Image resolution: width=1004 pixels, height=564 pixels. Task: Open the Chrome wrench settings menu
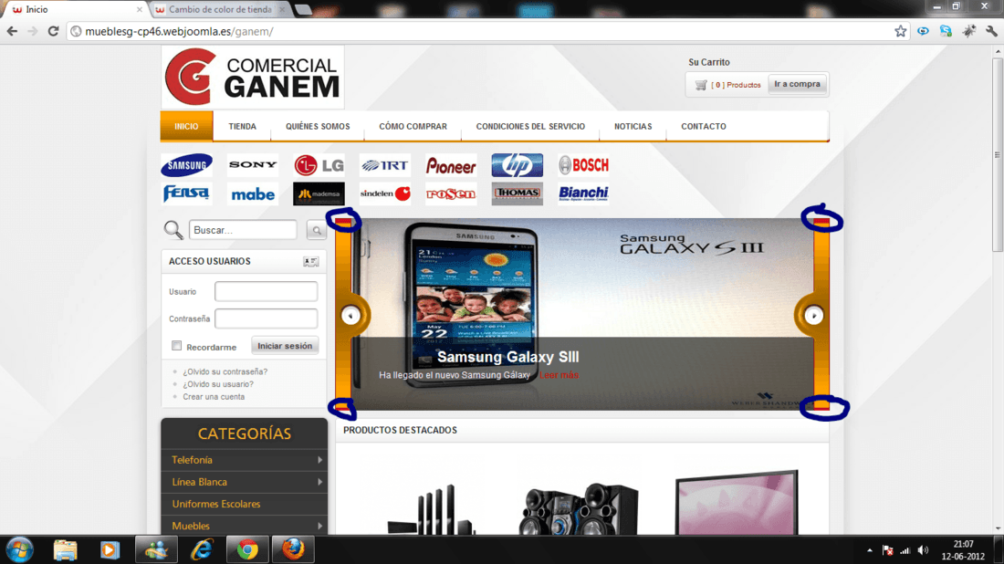(x=991, y=31)
